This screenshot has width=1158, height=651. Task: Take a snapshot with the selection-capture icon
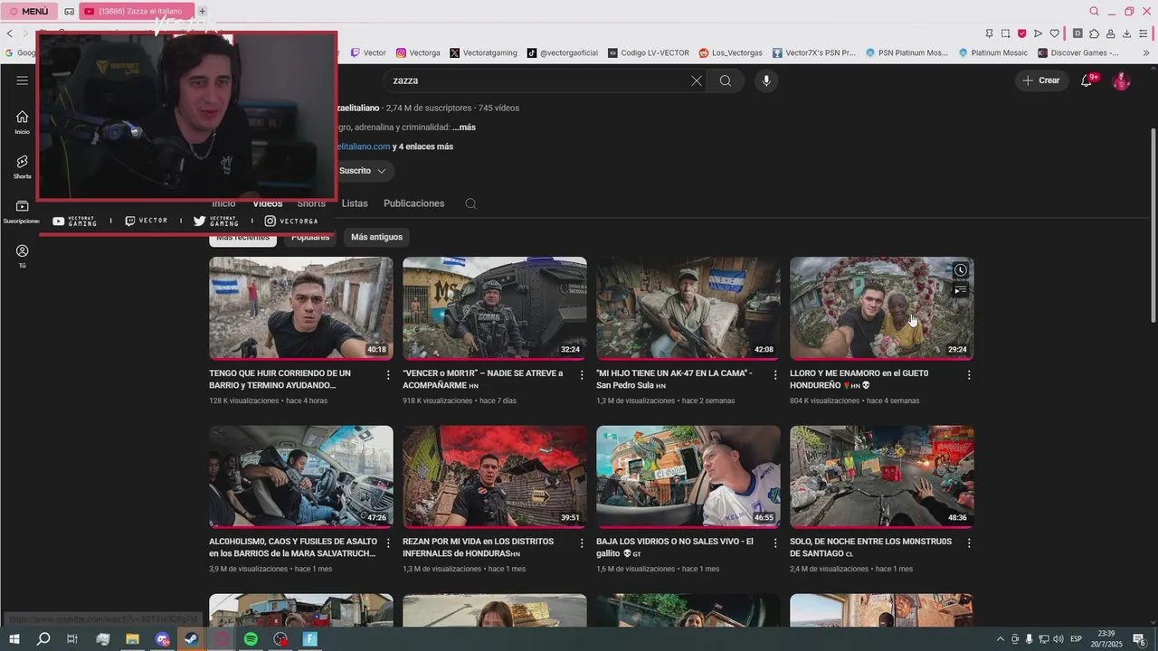coord(1006,33)
